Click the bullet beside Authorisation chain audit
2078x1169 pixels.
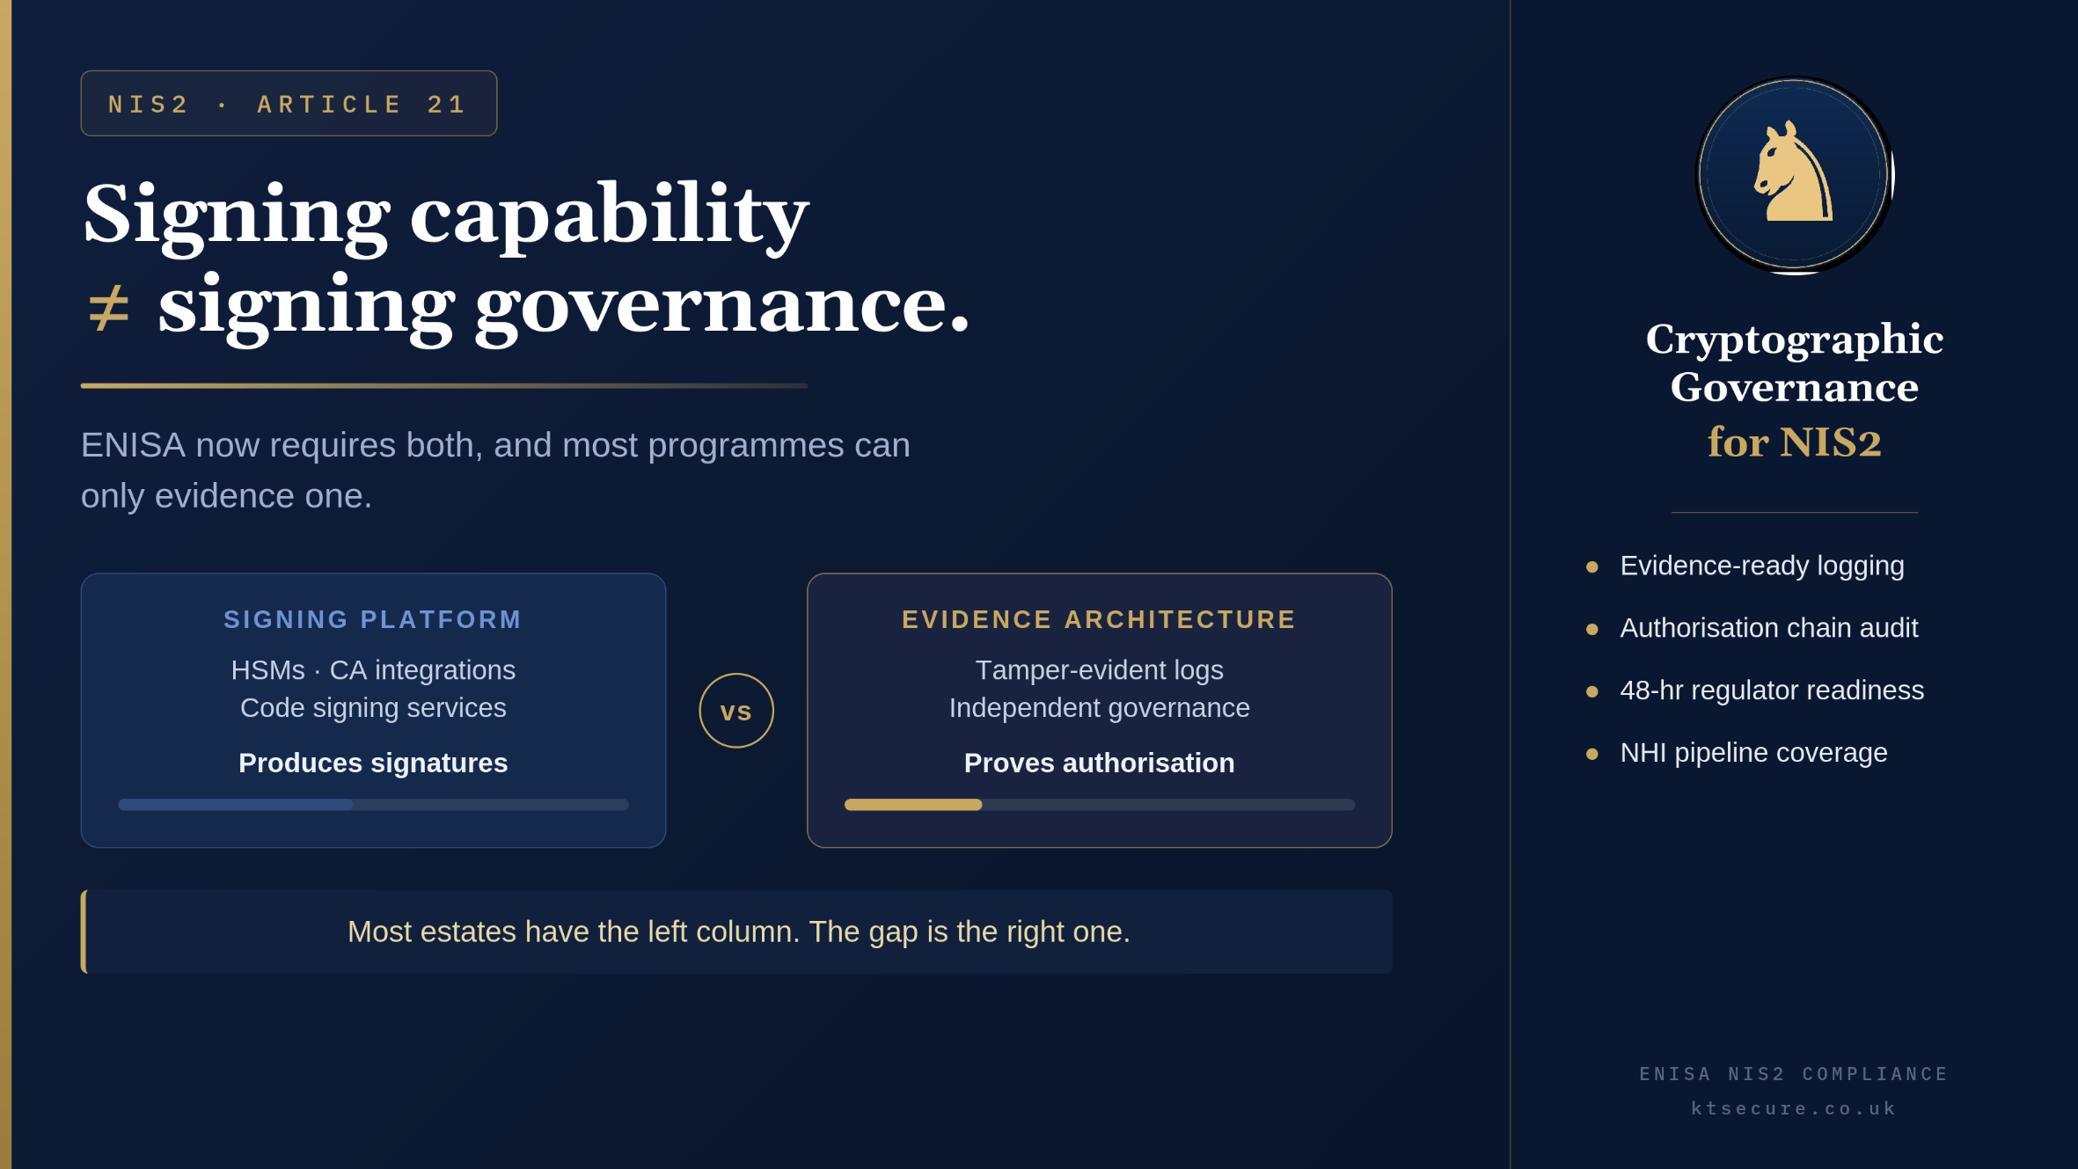[x=1591, y=629]
